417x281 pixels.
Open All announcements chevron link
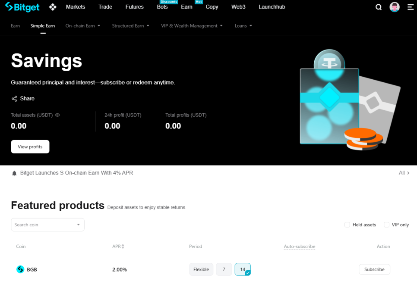[404, 173]
